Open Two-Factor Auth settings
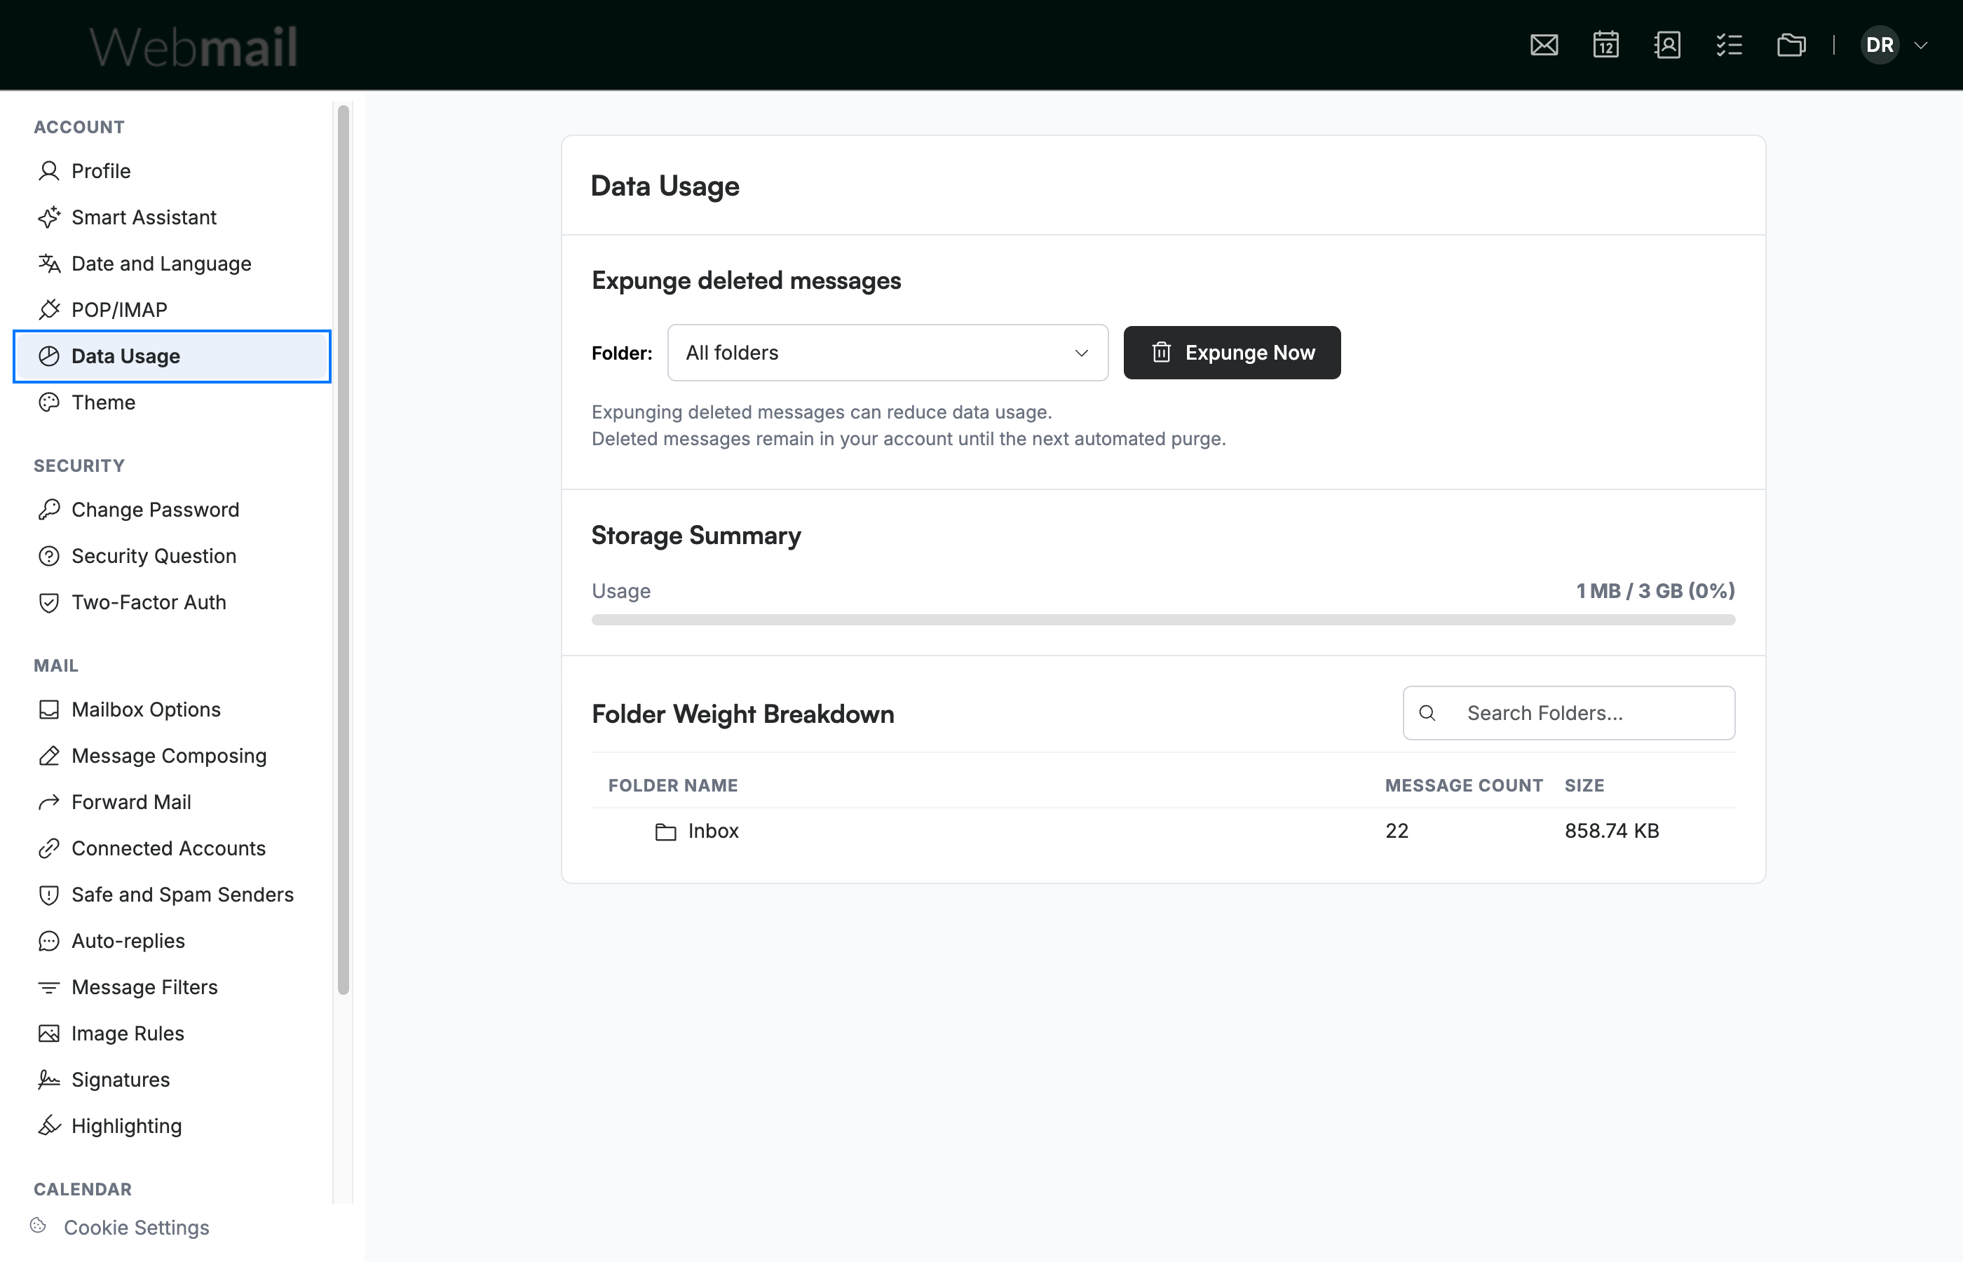Viewport: 1963px width, 1262px height. click(172, 602)
